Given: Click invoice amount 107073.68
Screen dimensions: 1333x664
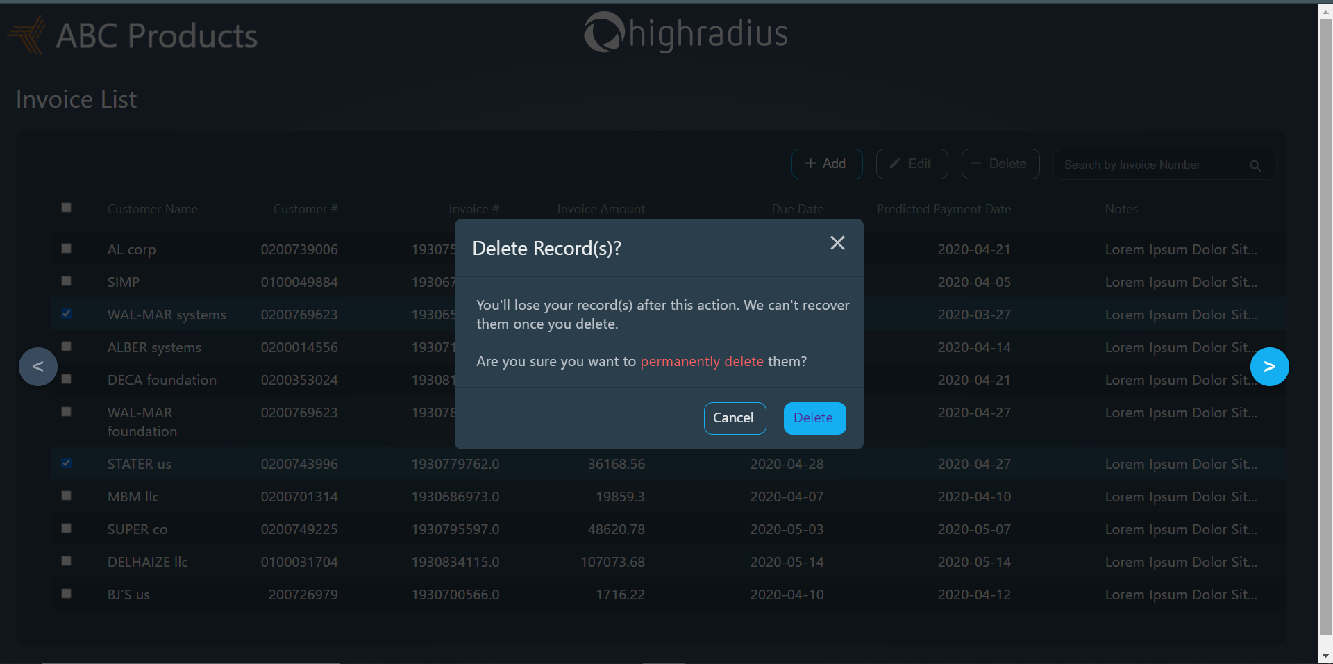Looking at the screenshot, I should pos(613,562).
